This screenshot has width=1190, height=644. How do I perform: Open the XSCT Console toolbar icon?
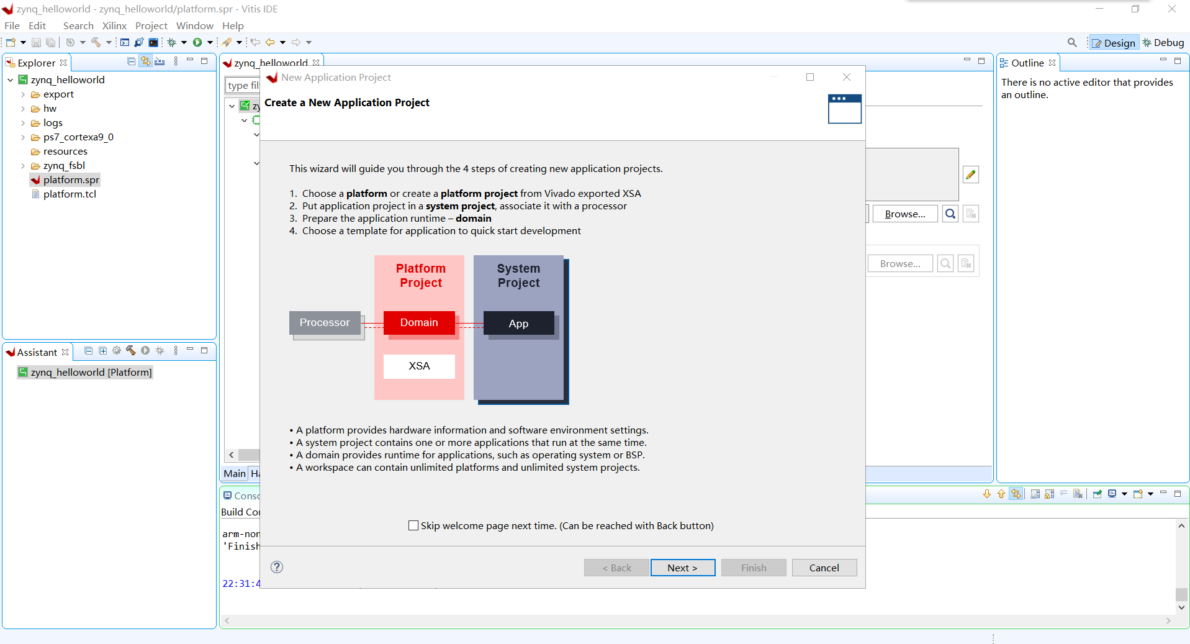tap(125, 42)
